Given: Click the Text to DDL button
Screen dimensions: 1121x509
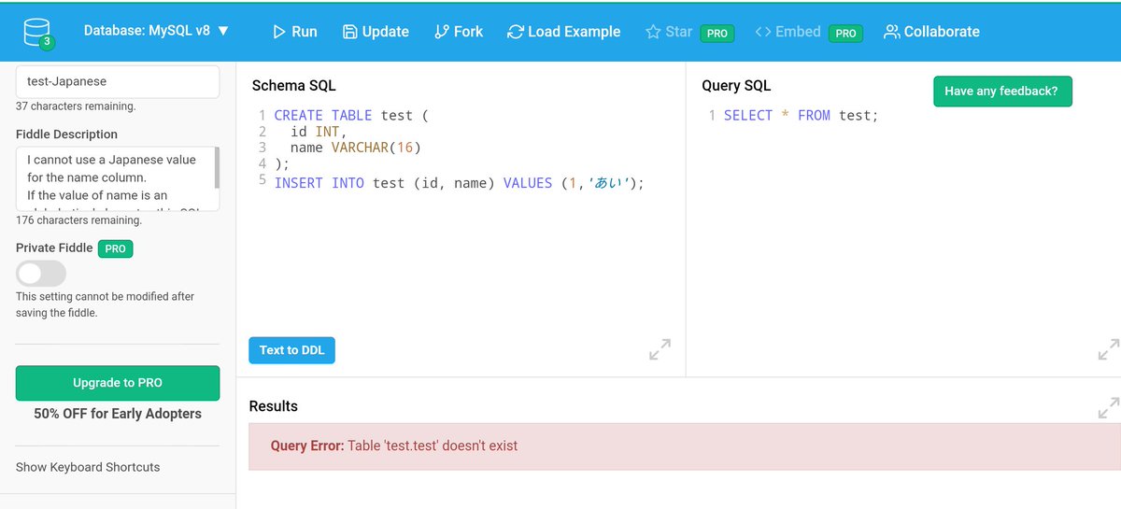Looking at the screenshot, I should pos(291,350).
